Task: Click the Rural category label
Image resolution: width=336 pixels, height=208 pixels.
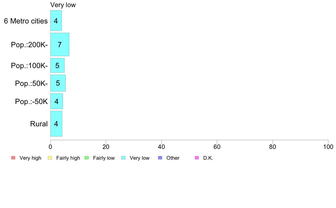Action: (39, 124)
